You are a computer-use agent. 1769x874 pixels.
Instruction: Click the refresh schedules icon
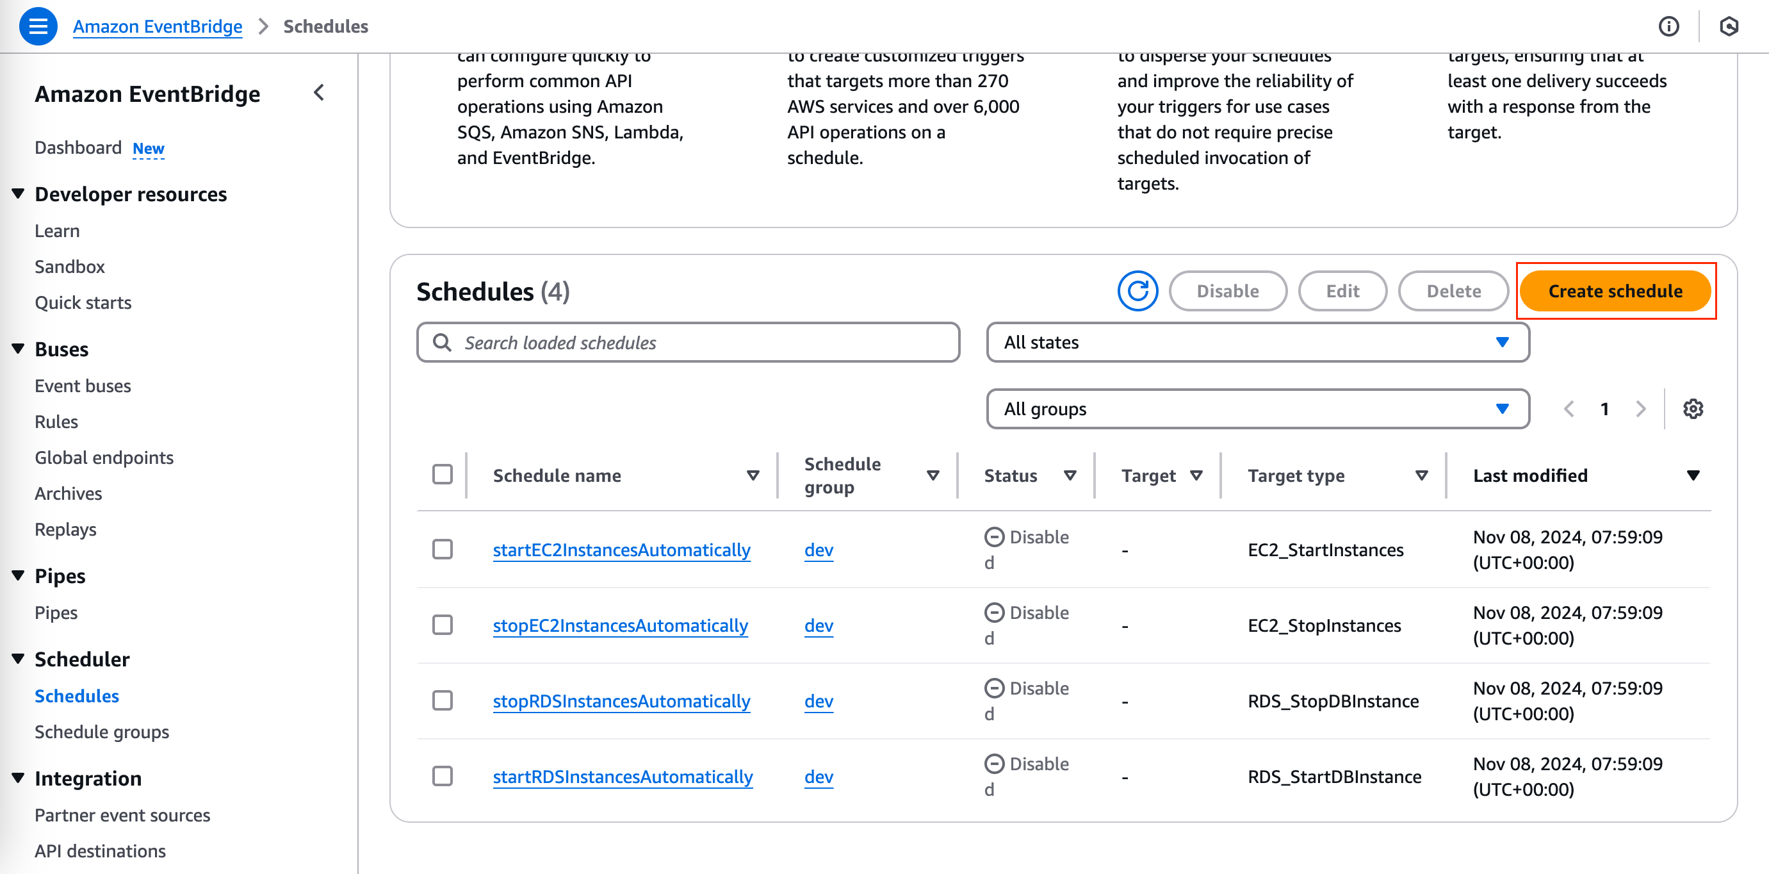tap(1137, 292)
